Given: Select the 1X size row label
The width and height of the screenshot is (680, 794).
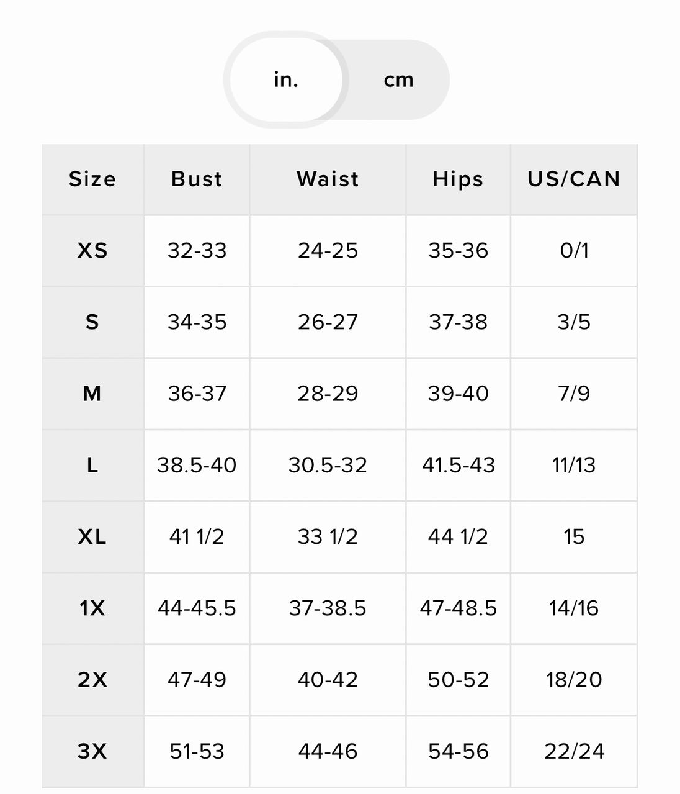Looking at the screenshot, I should tap(92, 608).
